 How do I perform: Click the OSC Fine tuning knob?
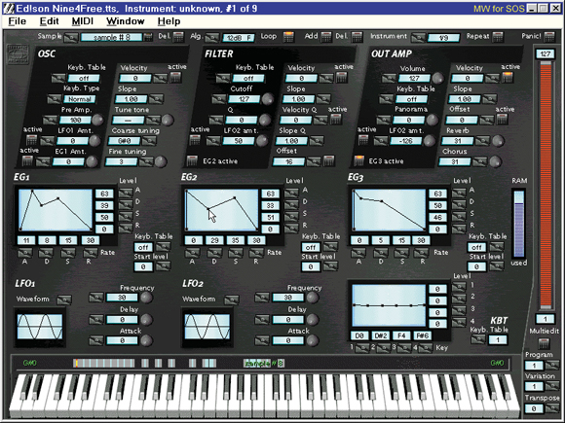[161, 161]
